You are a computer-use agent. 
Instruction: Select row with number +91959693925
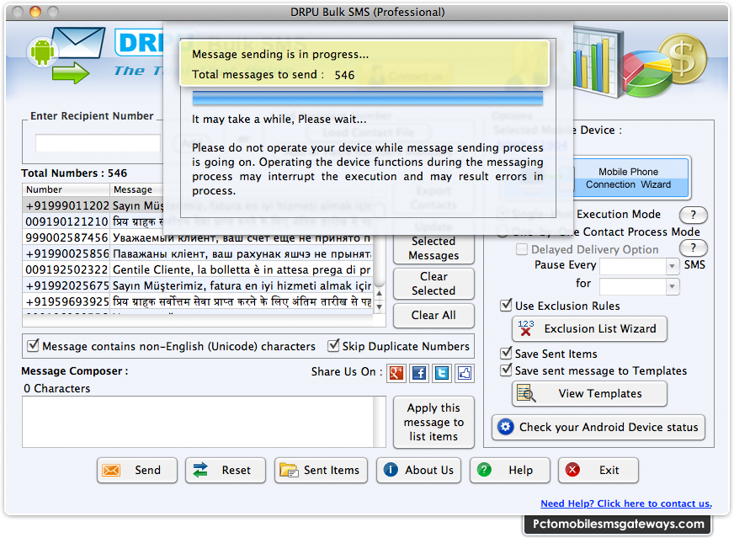coord(198,301)
